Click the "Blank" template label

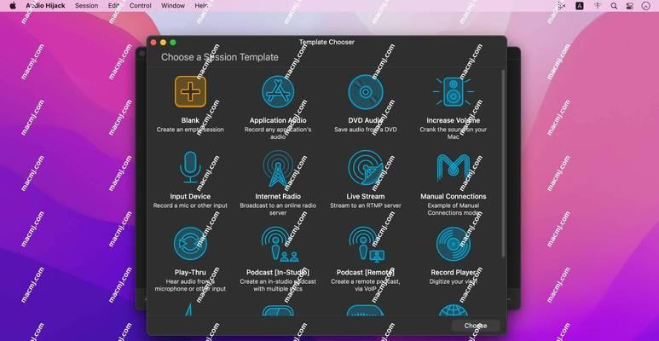[x=190, y=120]
